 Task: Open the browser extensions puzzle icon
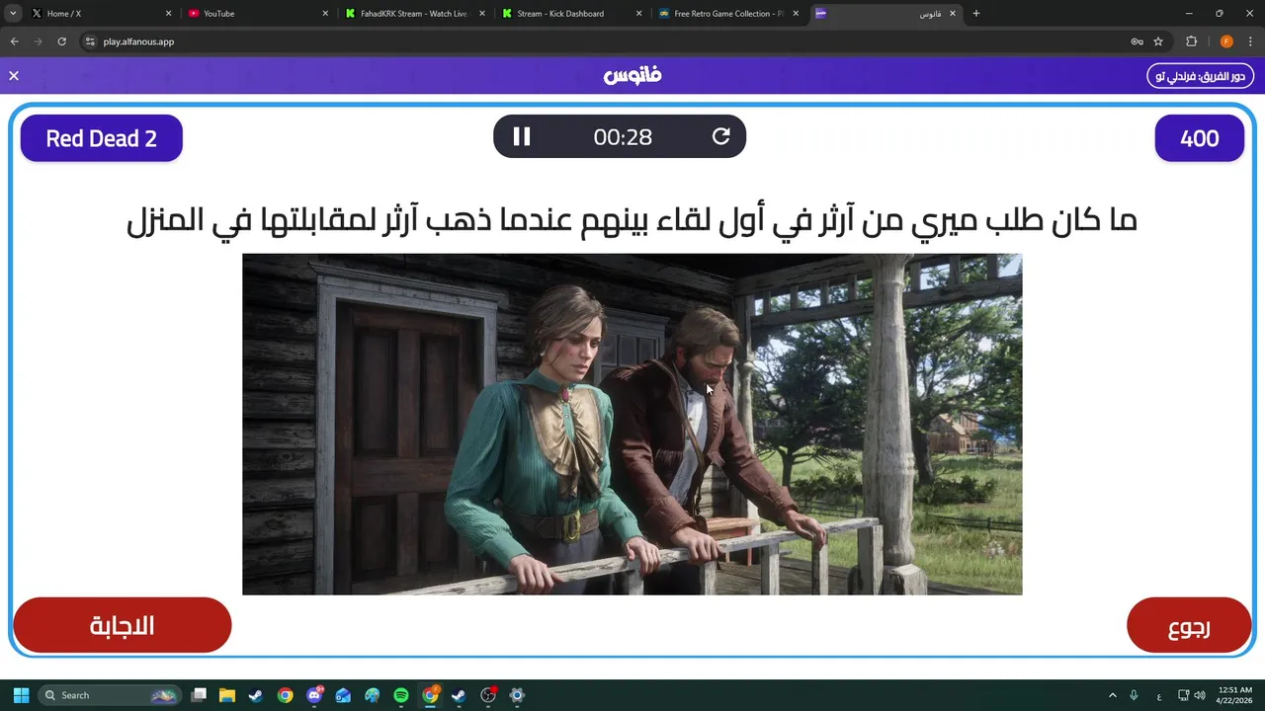(1191, 41)
